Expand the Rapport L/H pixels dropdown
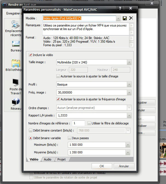 [x=129, y=116]
